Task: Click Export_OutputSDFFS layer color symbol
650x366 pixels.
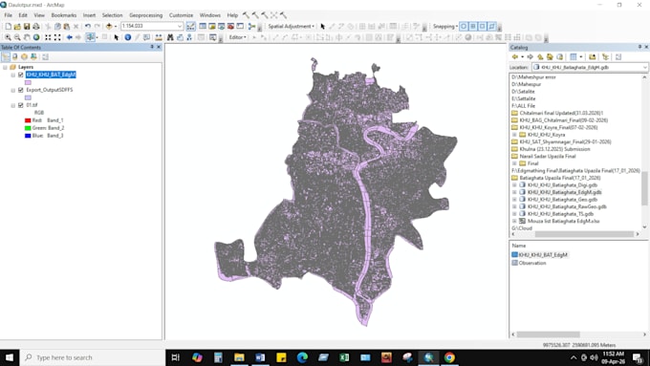Action: [28, 97]
